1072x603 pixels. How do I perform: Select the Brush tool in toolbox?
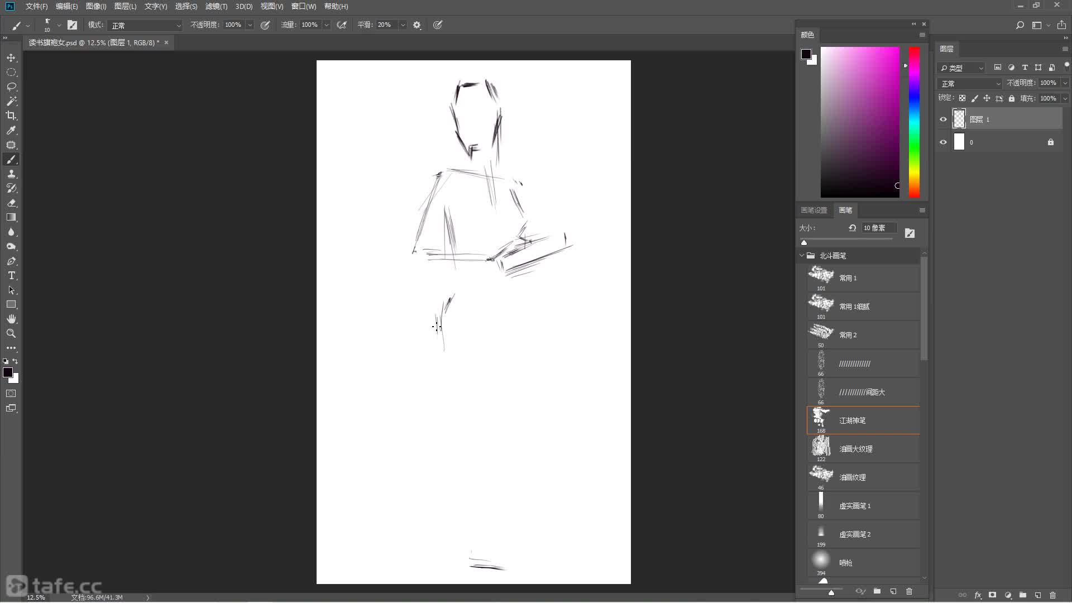click(x=11, y=160)
